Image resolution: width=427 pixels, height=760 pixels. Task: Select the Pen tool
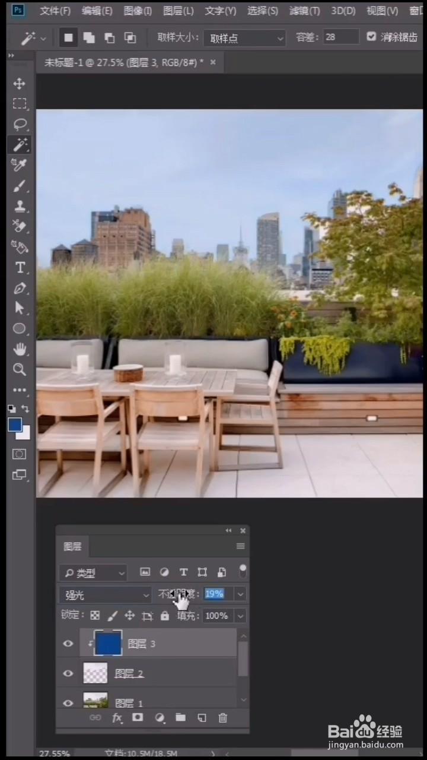20,288
